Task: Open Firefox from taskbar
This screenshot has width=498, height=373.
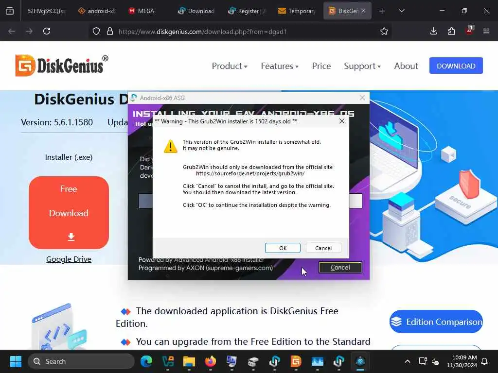Action: [x=210, y=361]
